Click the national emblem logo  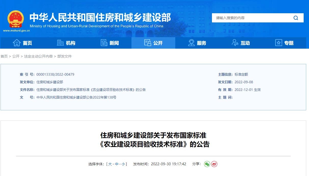click(16, 19)
